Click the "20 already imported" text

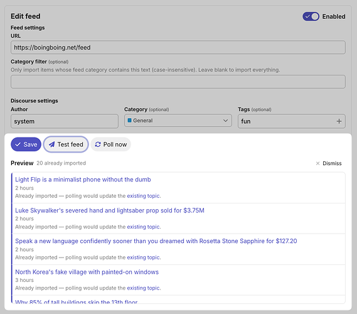click(61, 163)
